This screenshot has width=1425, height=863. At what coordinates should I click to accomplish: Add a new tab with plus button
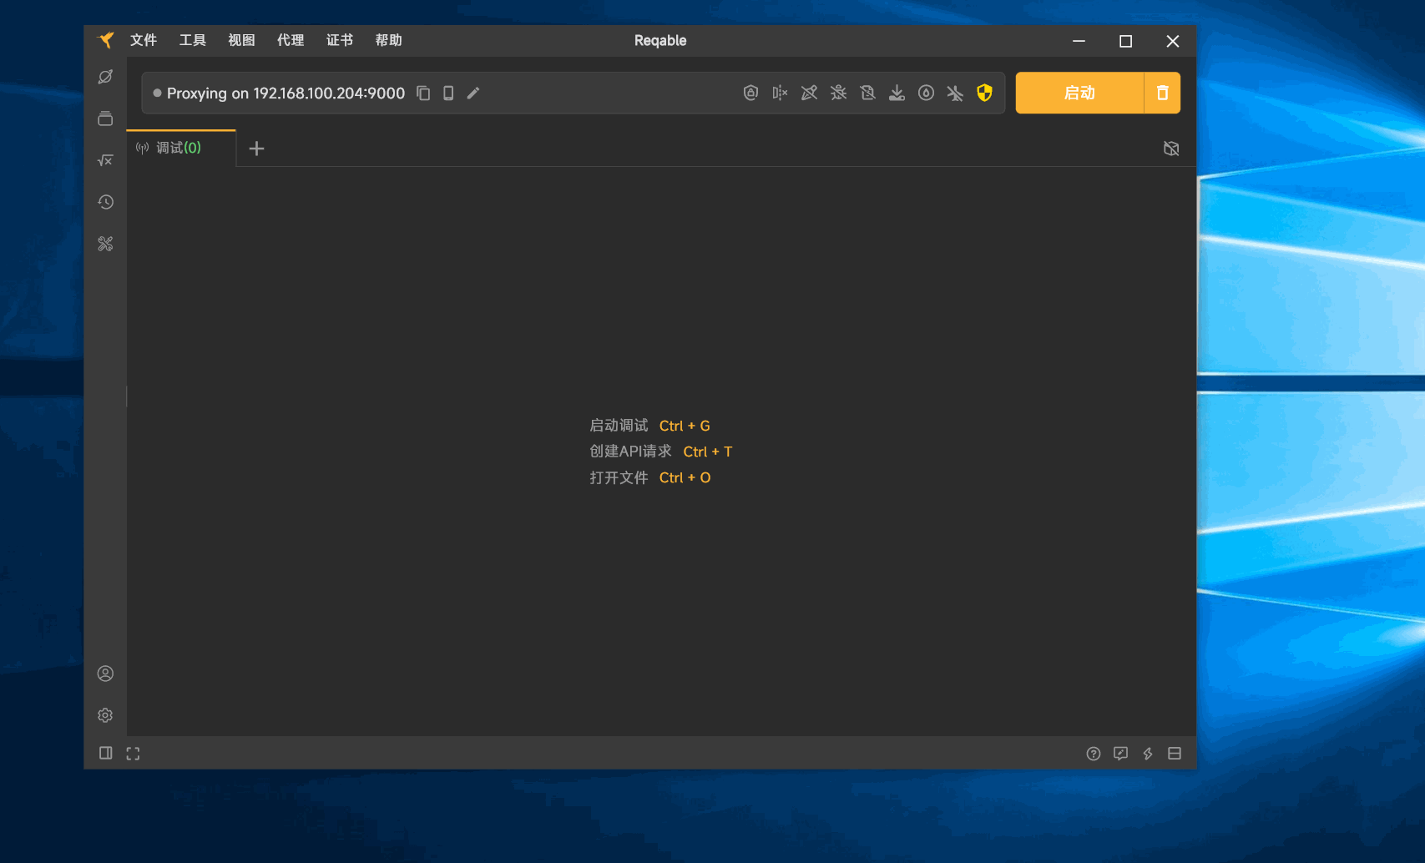point(257,149)
